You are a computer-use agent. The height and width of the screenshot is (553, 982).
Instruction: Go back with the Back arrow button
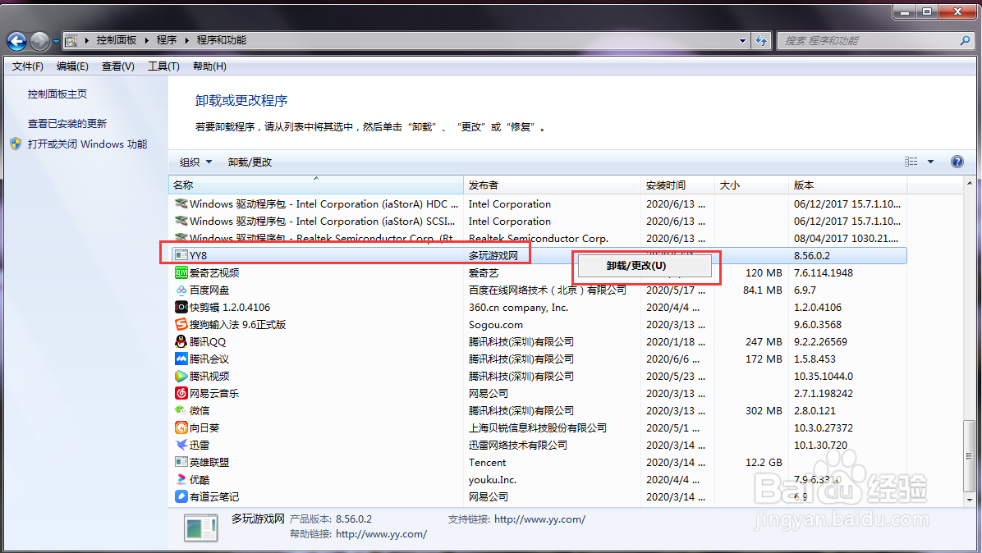pyautogui.click(x=17, y=41)
